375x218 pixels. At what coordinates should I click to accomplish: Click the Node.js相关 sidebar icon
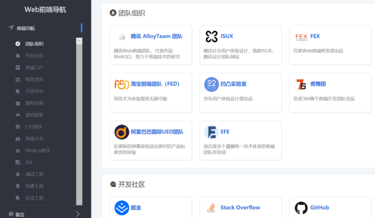coord(18,151)
